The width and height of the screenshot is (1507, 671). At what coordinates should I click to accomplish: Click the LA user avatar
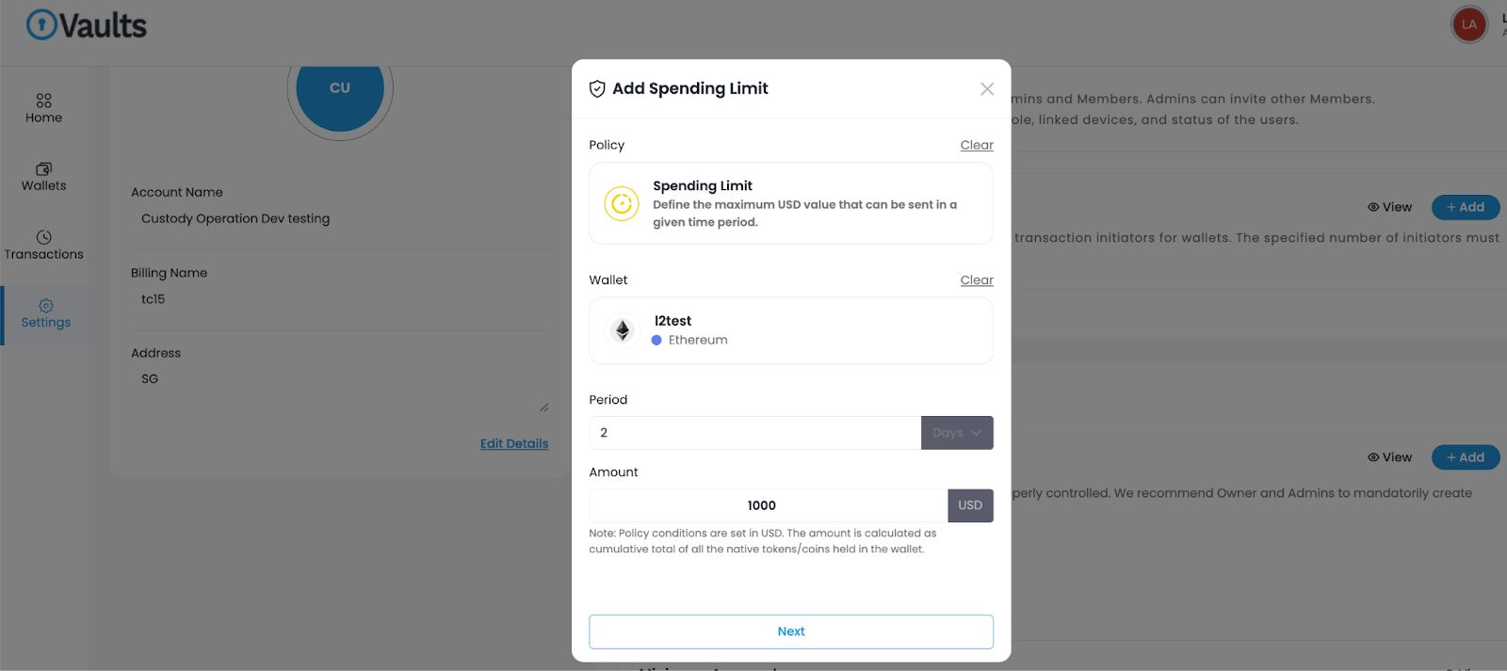tap(1468, 24)
